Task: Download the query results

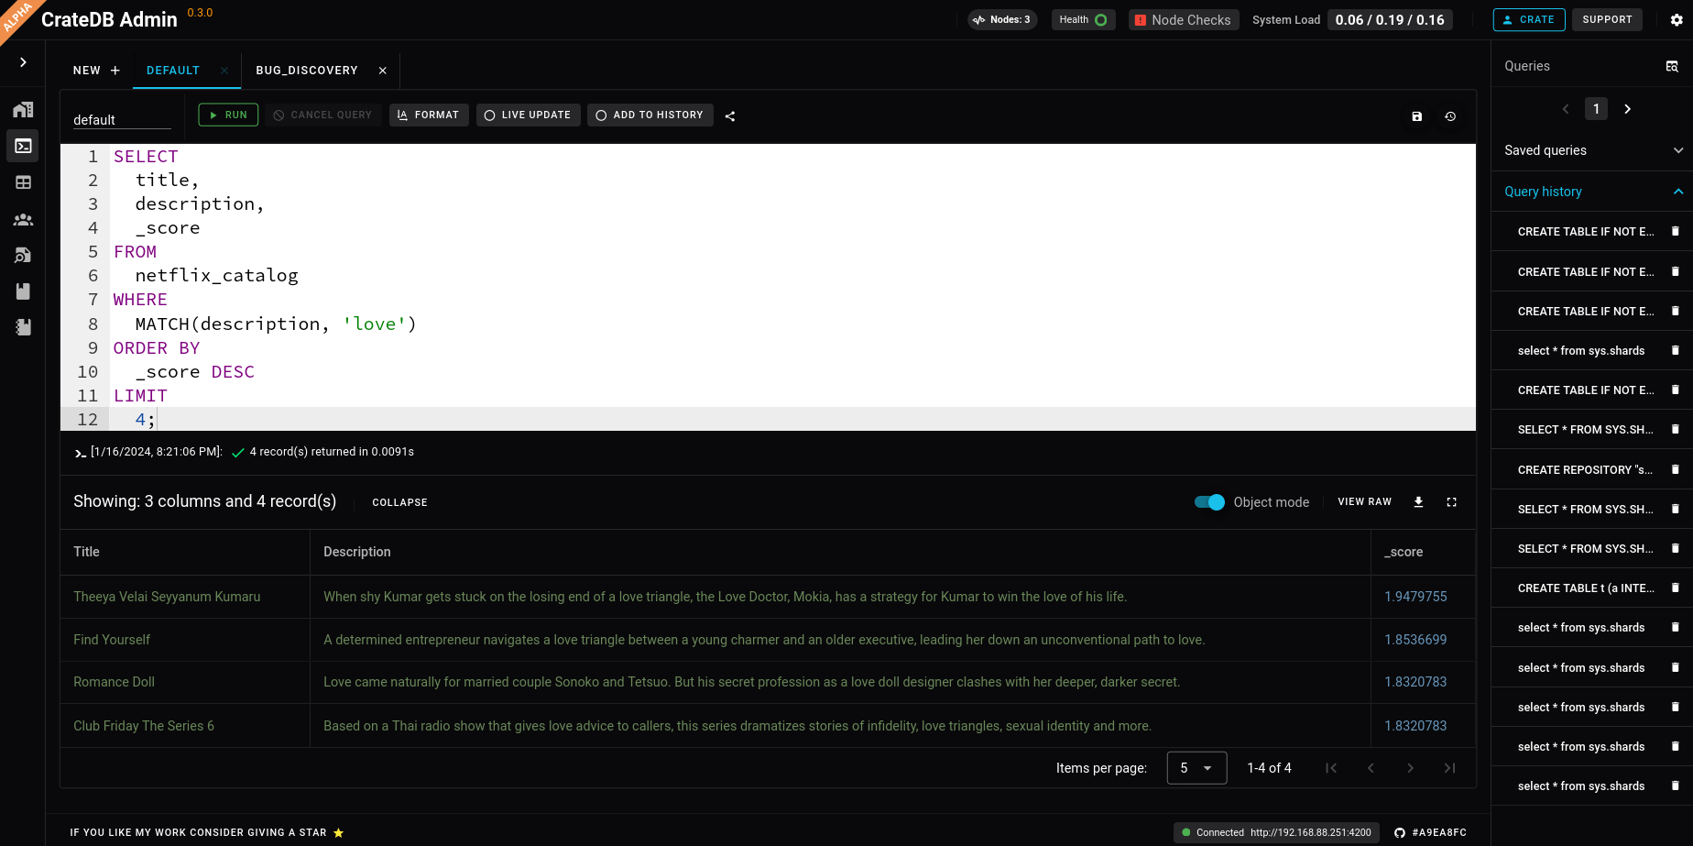Action: pos(1418,502)
